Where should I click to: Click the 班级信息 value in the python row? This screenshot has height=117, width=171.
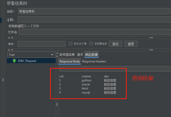pos(110,80)
